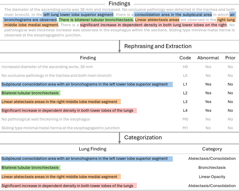Select the blue highlighted 'left lung lower lobe superior segment' text
Viewport: 239px width, 191px height.
point(78,14)
